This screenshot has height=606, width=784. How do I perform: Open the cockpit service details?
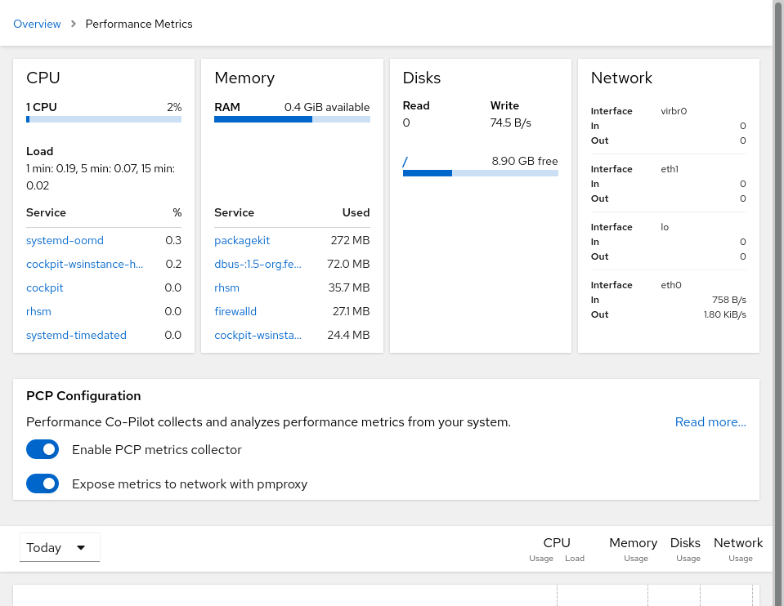44,287
